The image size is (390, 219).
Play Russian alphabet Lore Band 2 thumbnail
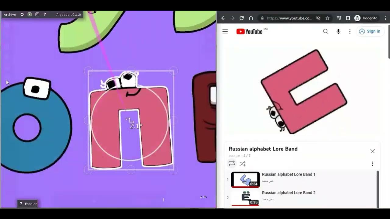coord(245,198)
